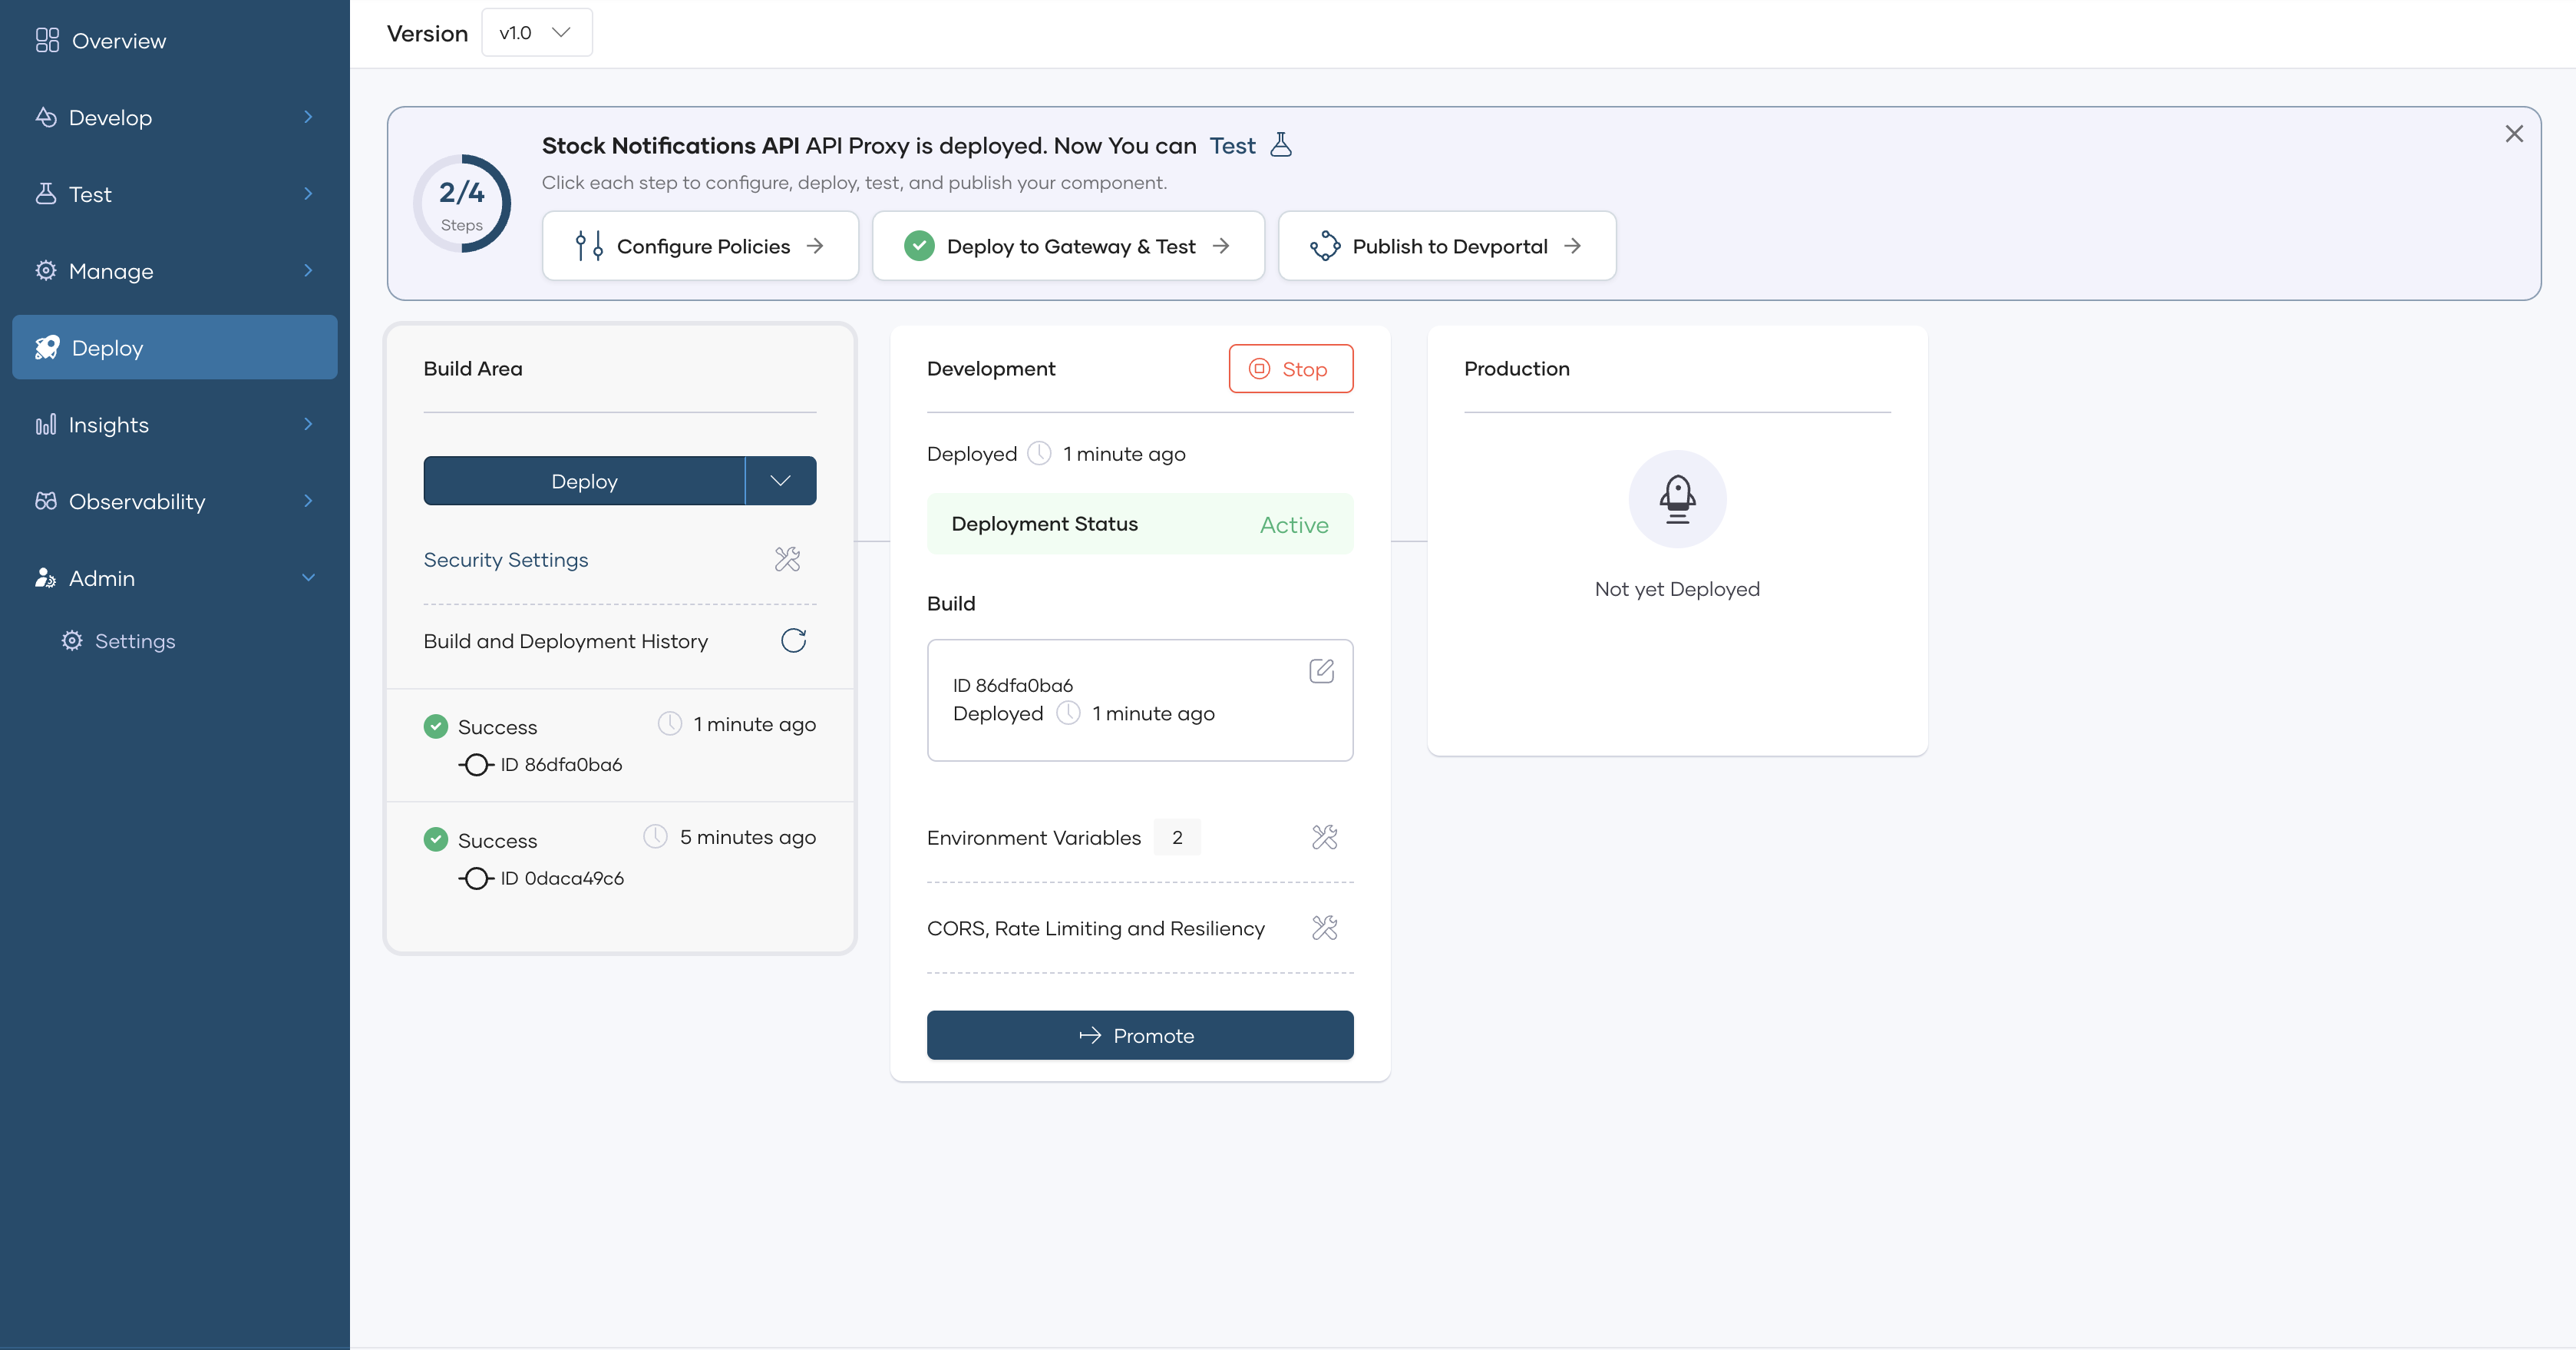
Task: Click the Build Area heading
Action: click(x=473, y=369)
